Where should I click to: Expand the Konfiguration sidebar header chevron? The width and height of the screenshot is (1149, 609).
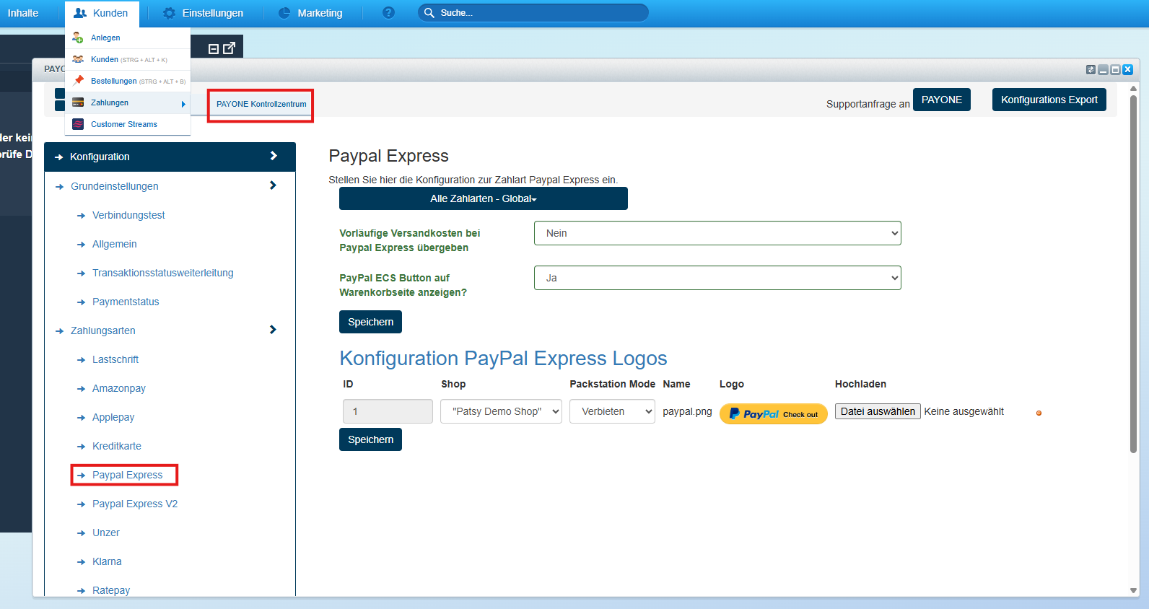[274, 156]
